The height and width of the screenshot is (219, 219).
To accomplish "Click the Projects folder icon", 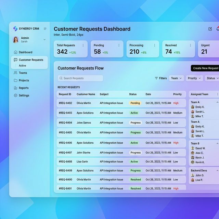I will (x=15, y=80).
